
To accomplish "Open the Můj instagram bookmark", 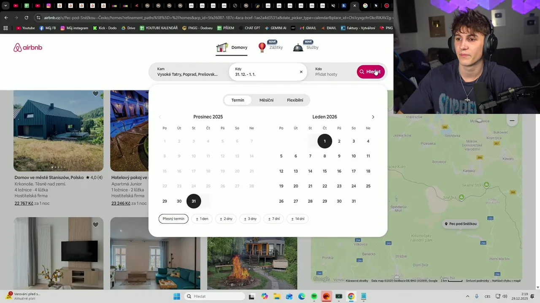I will point(74,28).
